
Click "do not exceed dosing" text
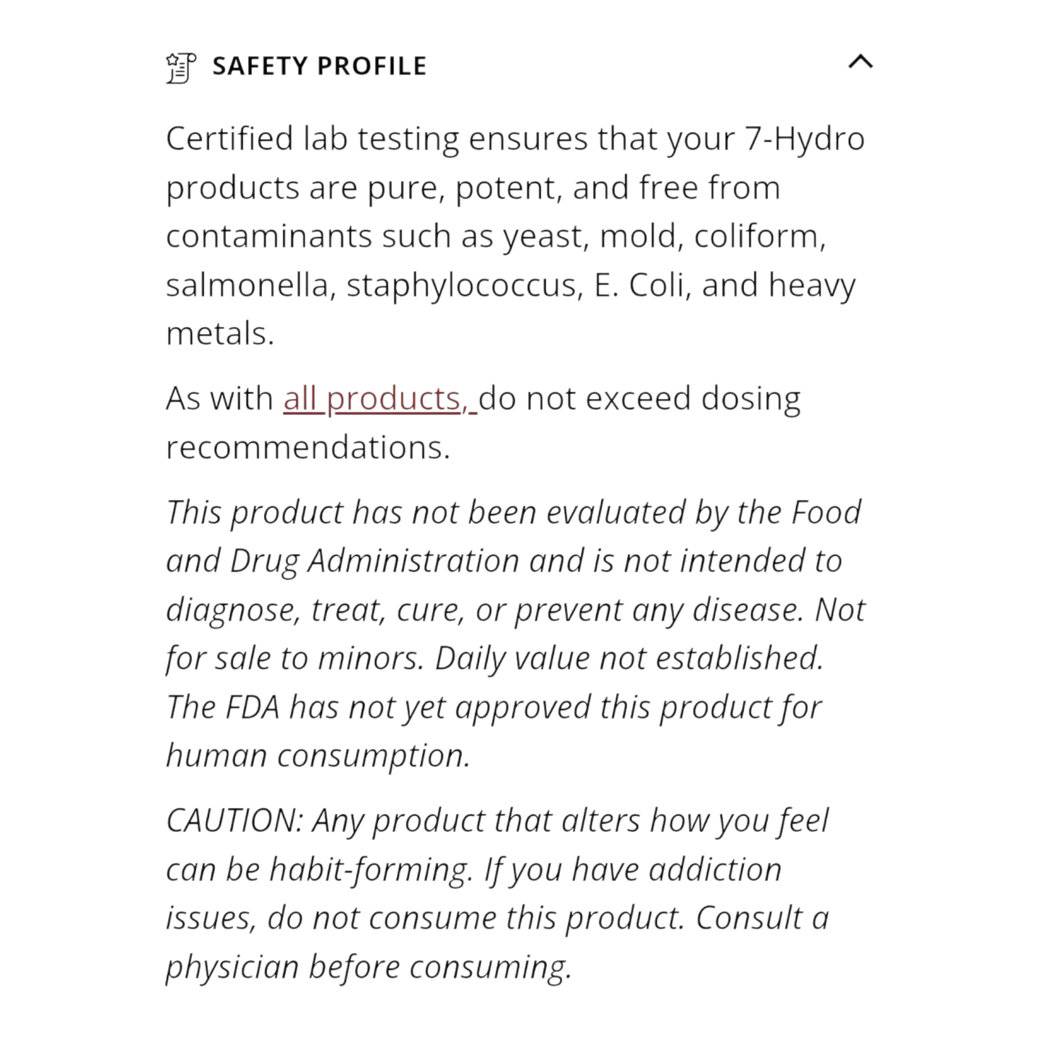coord(639,399)
